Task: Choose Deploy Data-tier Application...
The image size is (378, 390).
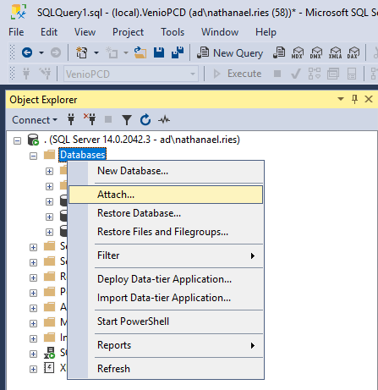Action: tap(166, 279)
